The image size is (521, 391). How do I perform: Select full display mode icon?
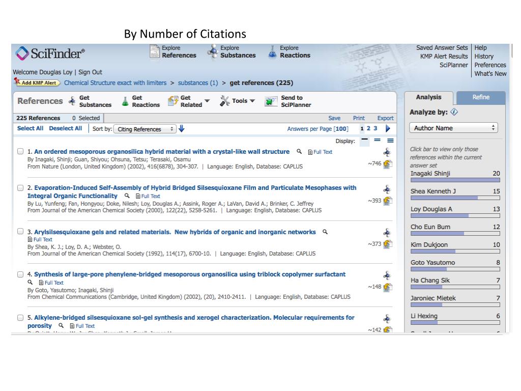point(390,141)
